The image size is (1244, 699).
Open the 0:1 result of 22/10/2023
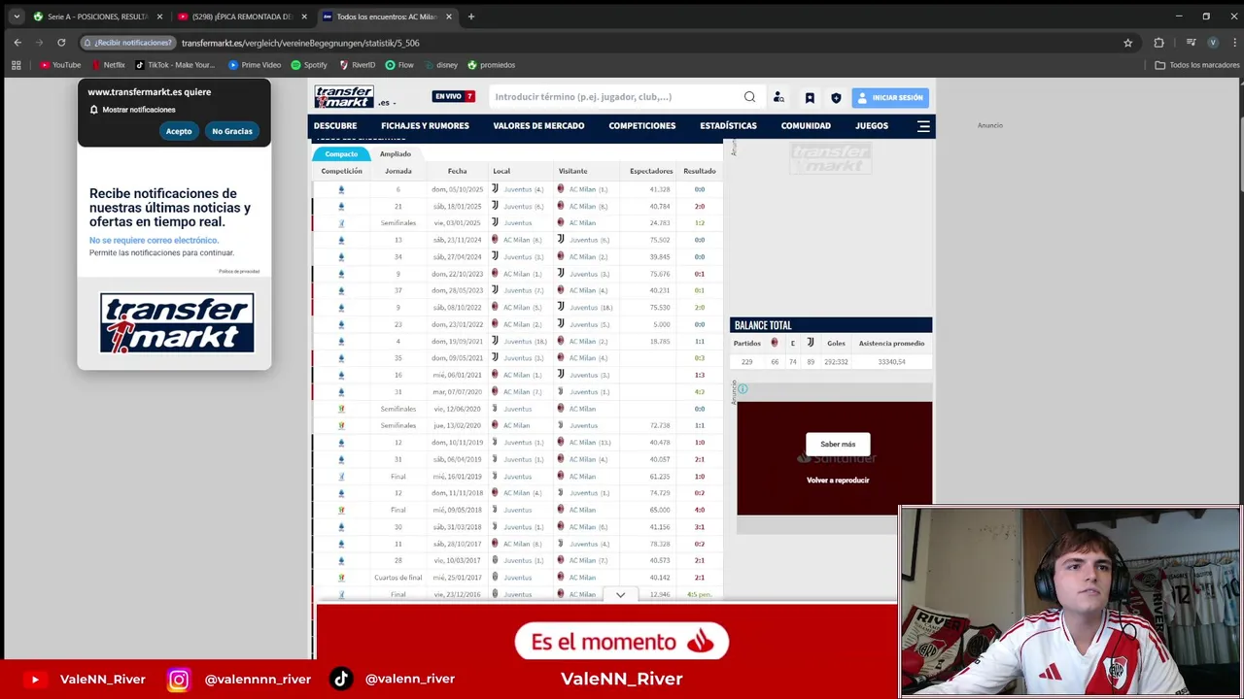point(700,274)
